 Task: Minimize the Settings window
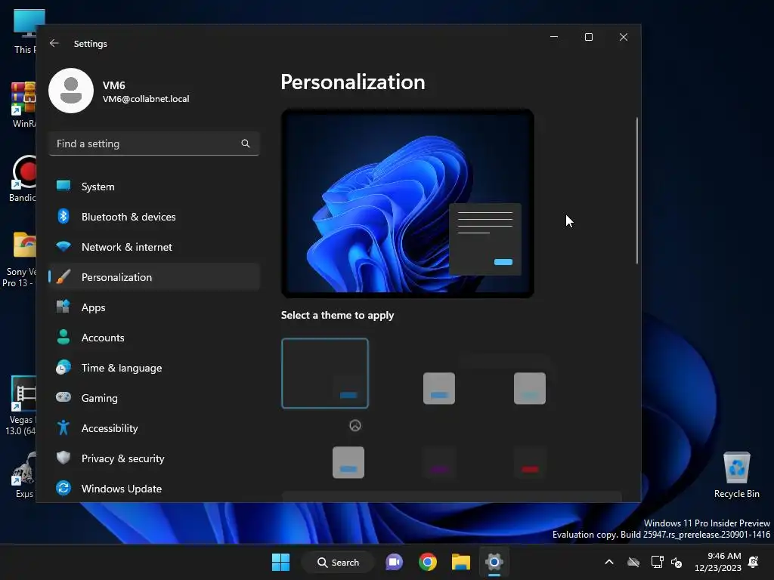pyautogui.click(x=554, y=37)
